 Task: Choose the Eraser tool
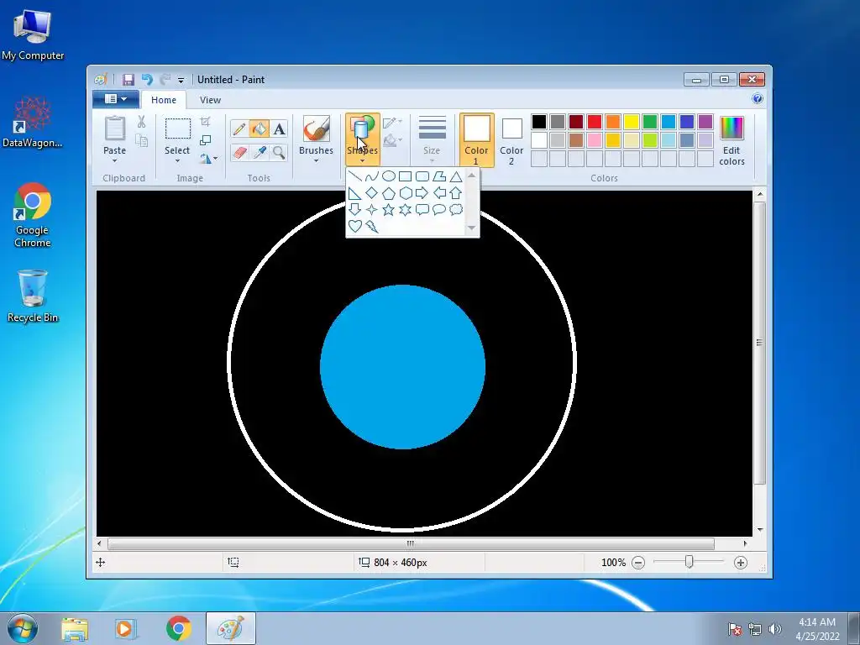click(239, 152)
